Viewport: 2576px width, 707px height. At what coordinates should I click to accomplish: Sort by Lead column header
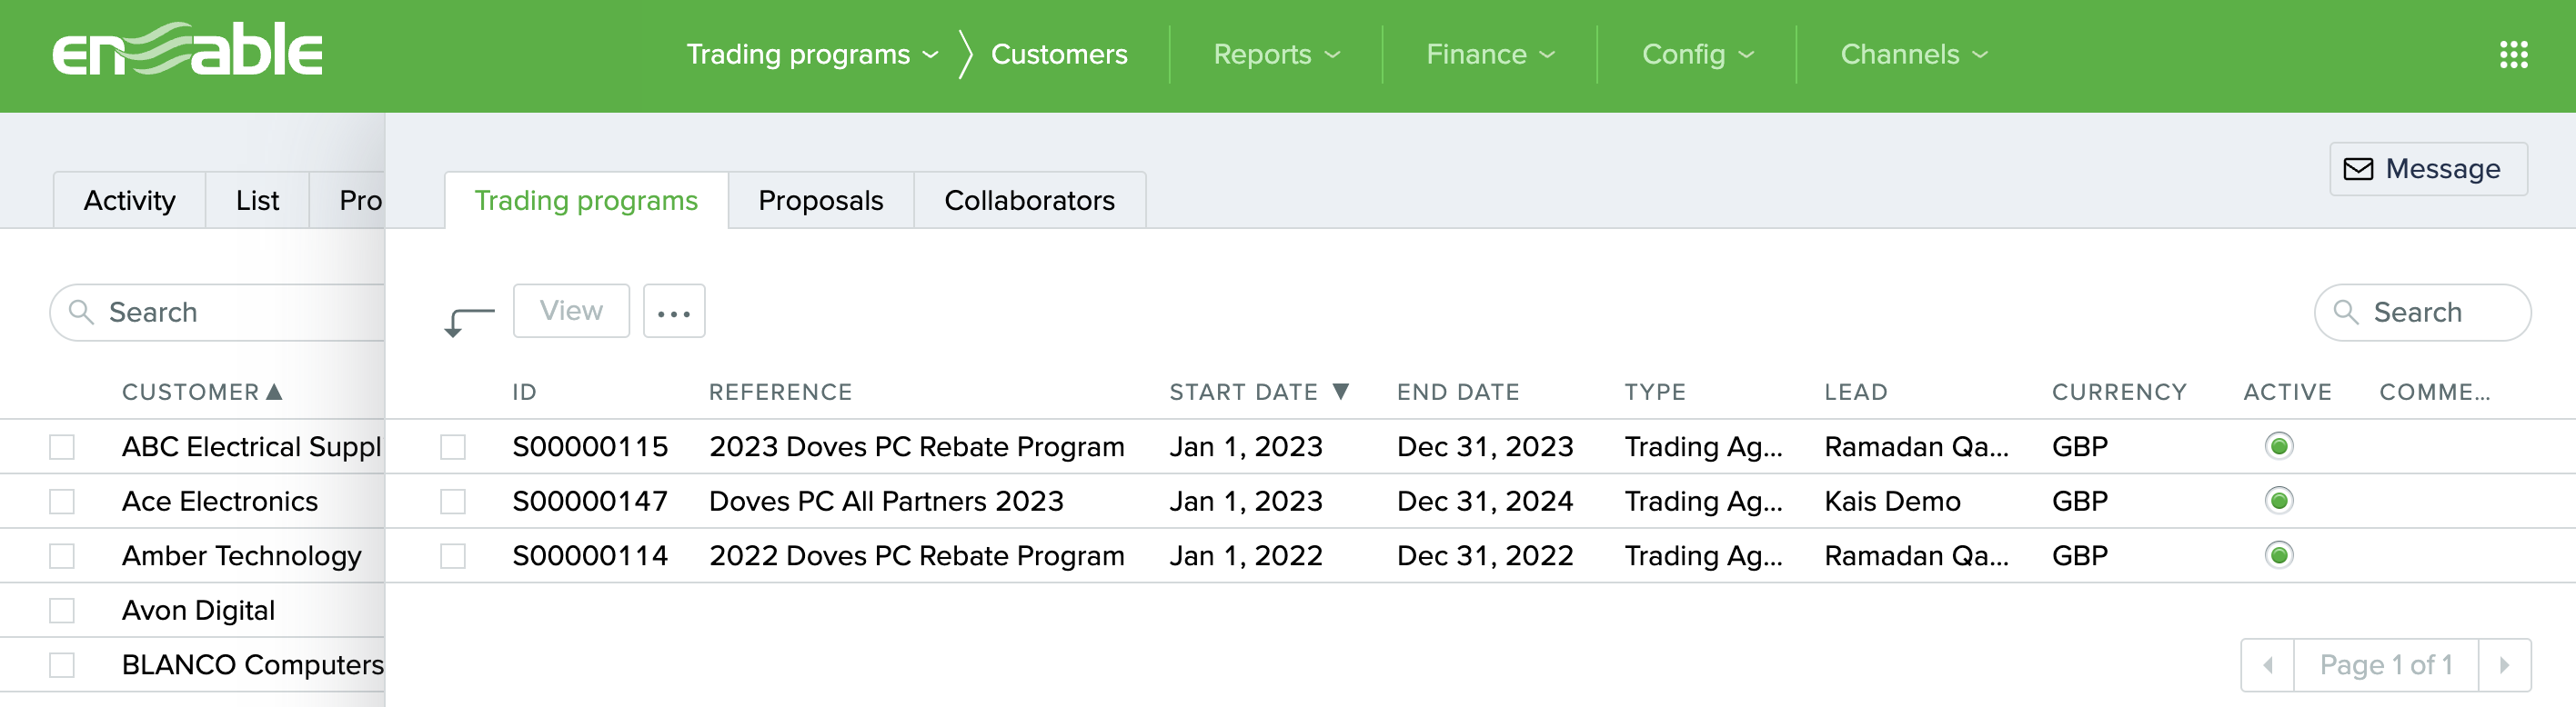(x=1856, y=393)
